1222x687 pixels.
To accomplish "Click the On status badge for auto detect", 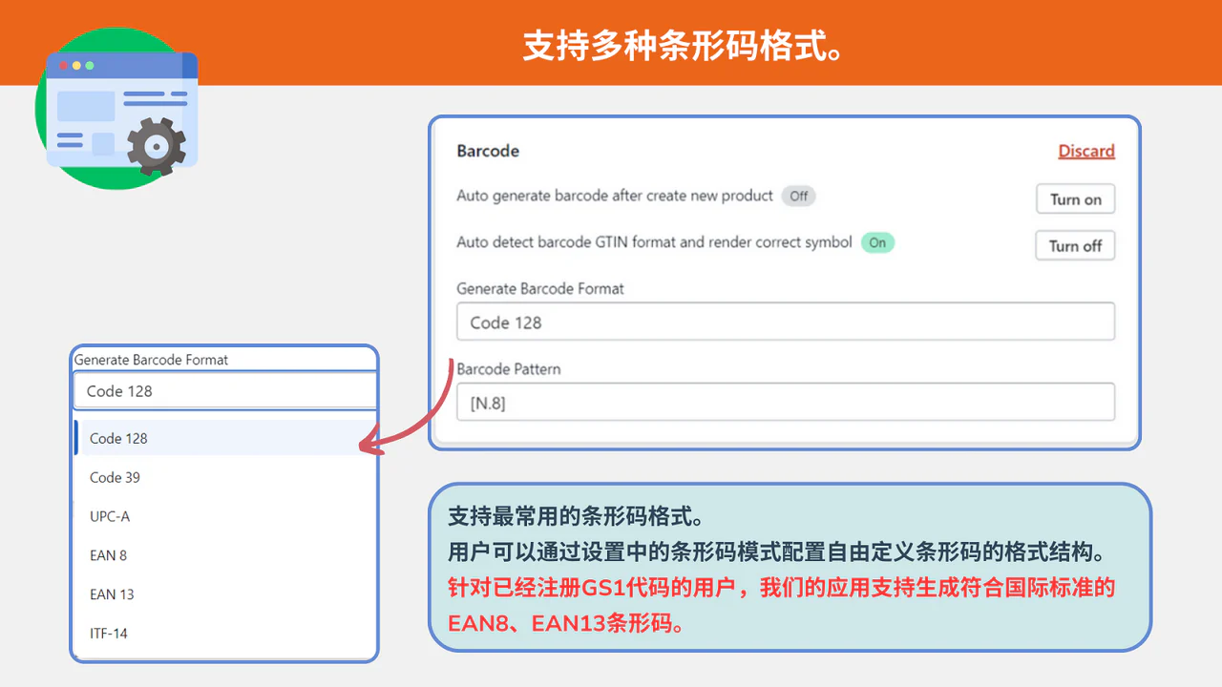I will tap(877, 242).
